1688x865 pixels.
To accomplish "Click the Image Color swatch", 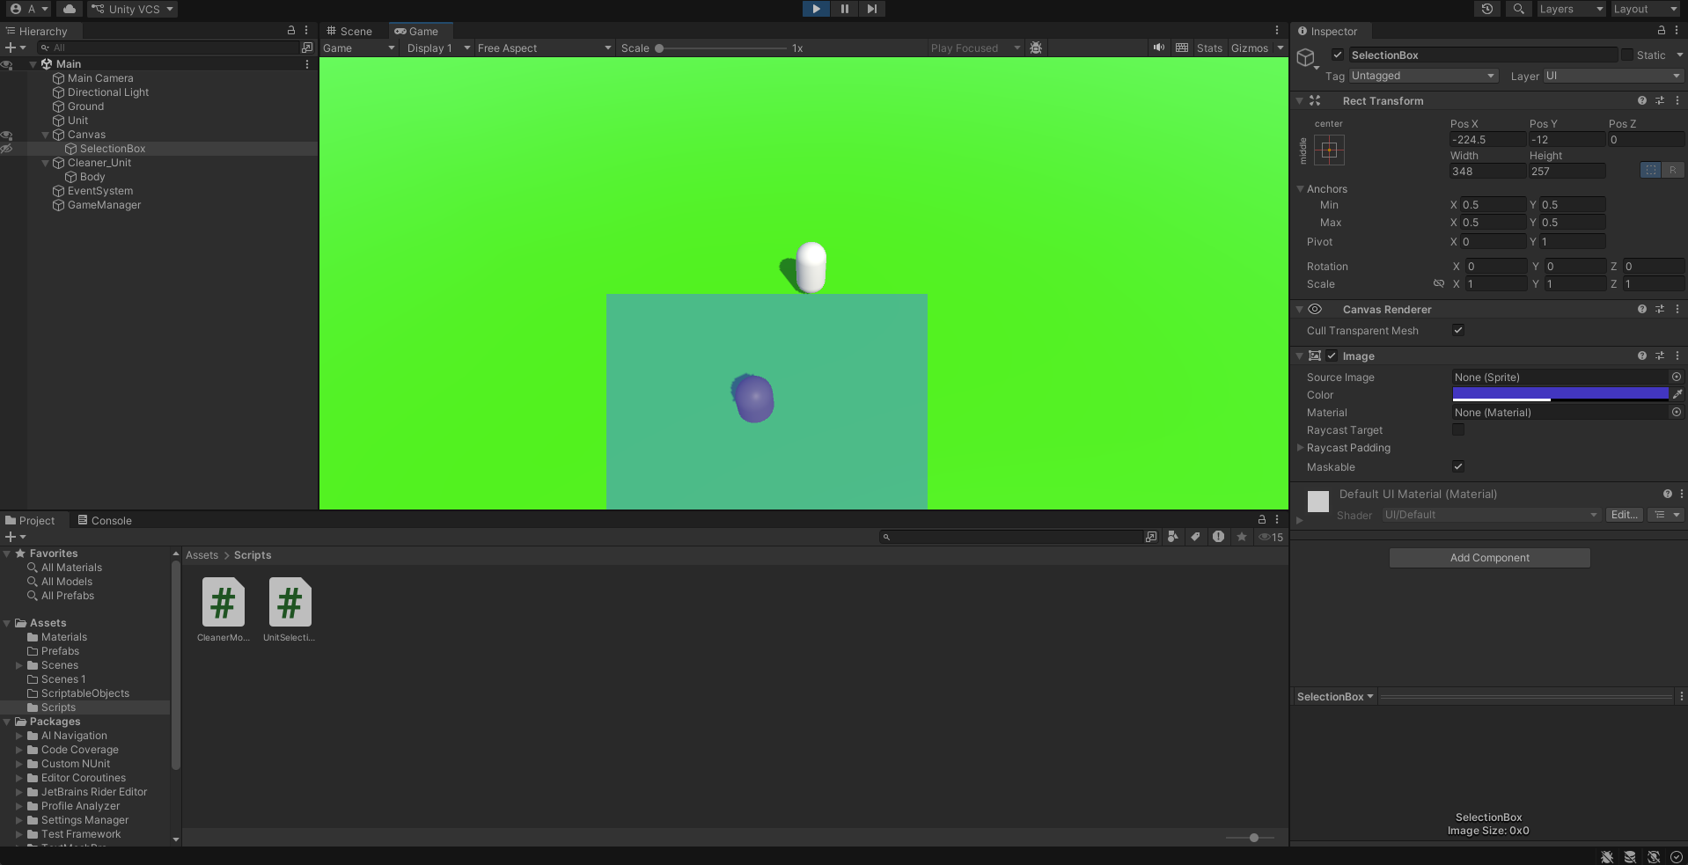I will (1560, 394).
